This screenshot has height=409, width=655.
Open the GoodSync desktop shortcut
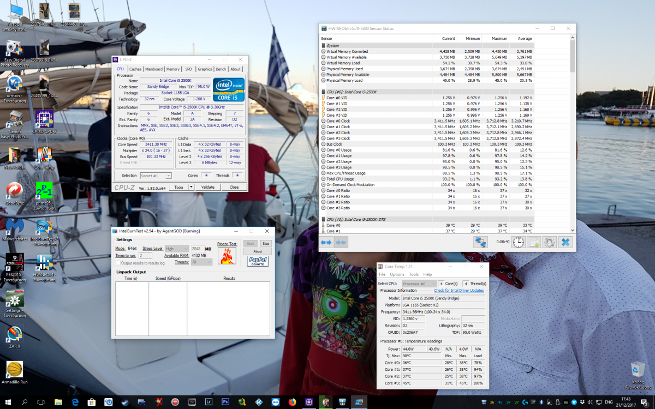15,193
